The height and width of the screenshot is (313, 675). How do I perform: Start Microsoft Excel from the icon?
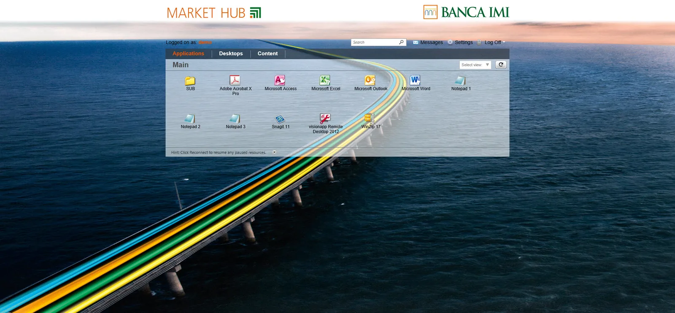[325, 80]
